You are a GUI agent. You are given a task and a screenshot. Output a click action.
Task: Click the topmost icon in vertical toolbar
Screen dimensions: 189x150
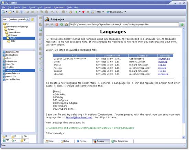(x=41, y=18)
